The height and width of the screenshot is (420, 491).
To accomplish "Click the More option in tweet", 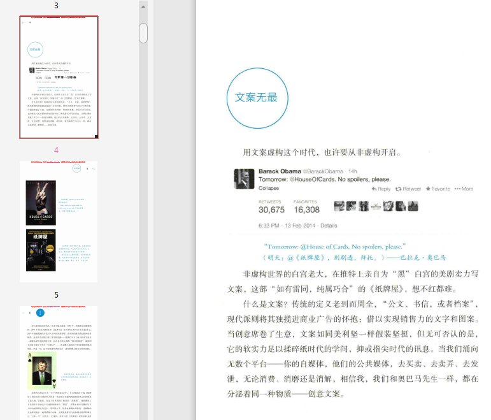I will coord(464,189).
